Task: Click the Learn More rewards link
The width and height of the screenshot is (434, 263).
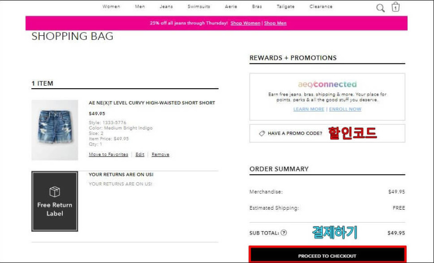Action: coord(309,109)
